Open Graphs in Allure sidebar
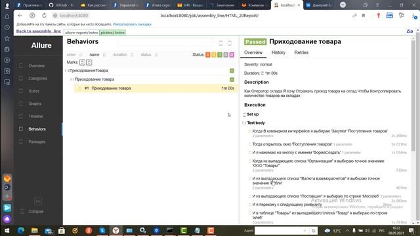 [x=35, y=104]
